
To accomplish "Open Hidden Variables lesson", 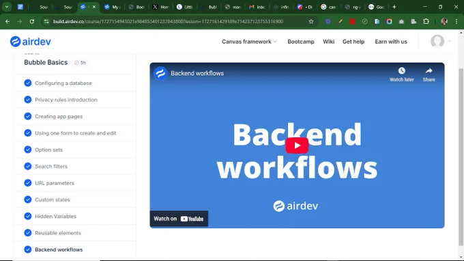I will (x=56, y=217).
